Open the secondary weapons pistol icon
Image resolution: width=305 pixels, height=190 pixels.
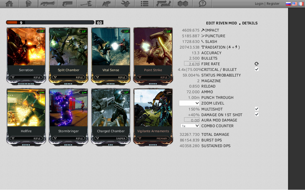[x=67, y=4]
